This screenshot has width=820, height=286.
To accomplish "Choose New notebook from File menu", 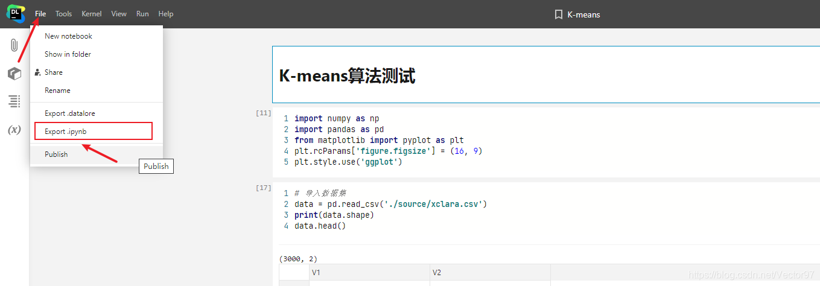I will pos(97,36).
